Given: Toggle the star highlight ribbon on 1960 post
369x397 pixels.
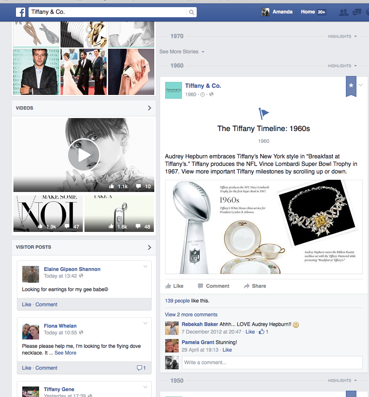Looking at the screenshot, I should (351, 86).
